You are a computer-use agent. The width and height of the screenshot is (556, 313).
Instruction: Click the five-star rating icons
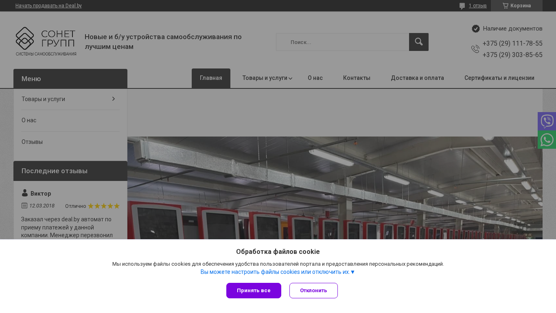pyautogui.click(x=104, y=206)
